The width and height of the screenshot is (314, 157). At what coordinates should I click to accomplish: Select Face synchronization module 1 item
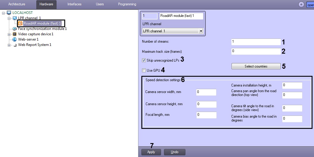coord(43,29)
